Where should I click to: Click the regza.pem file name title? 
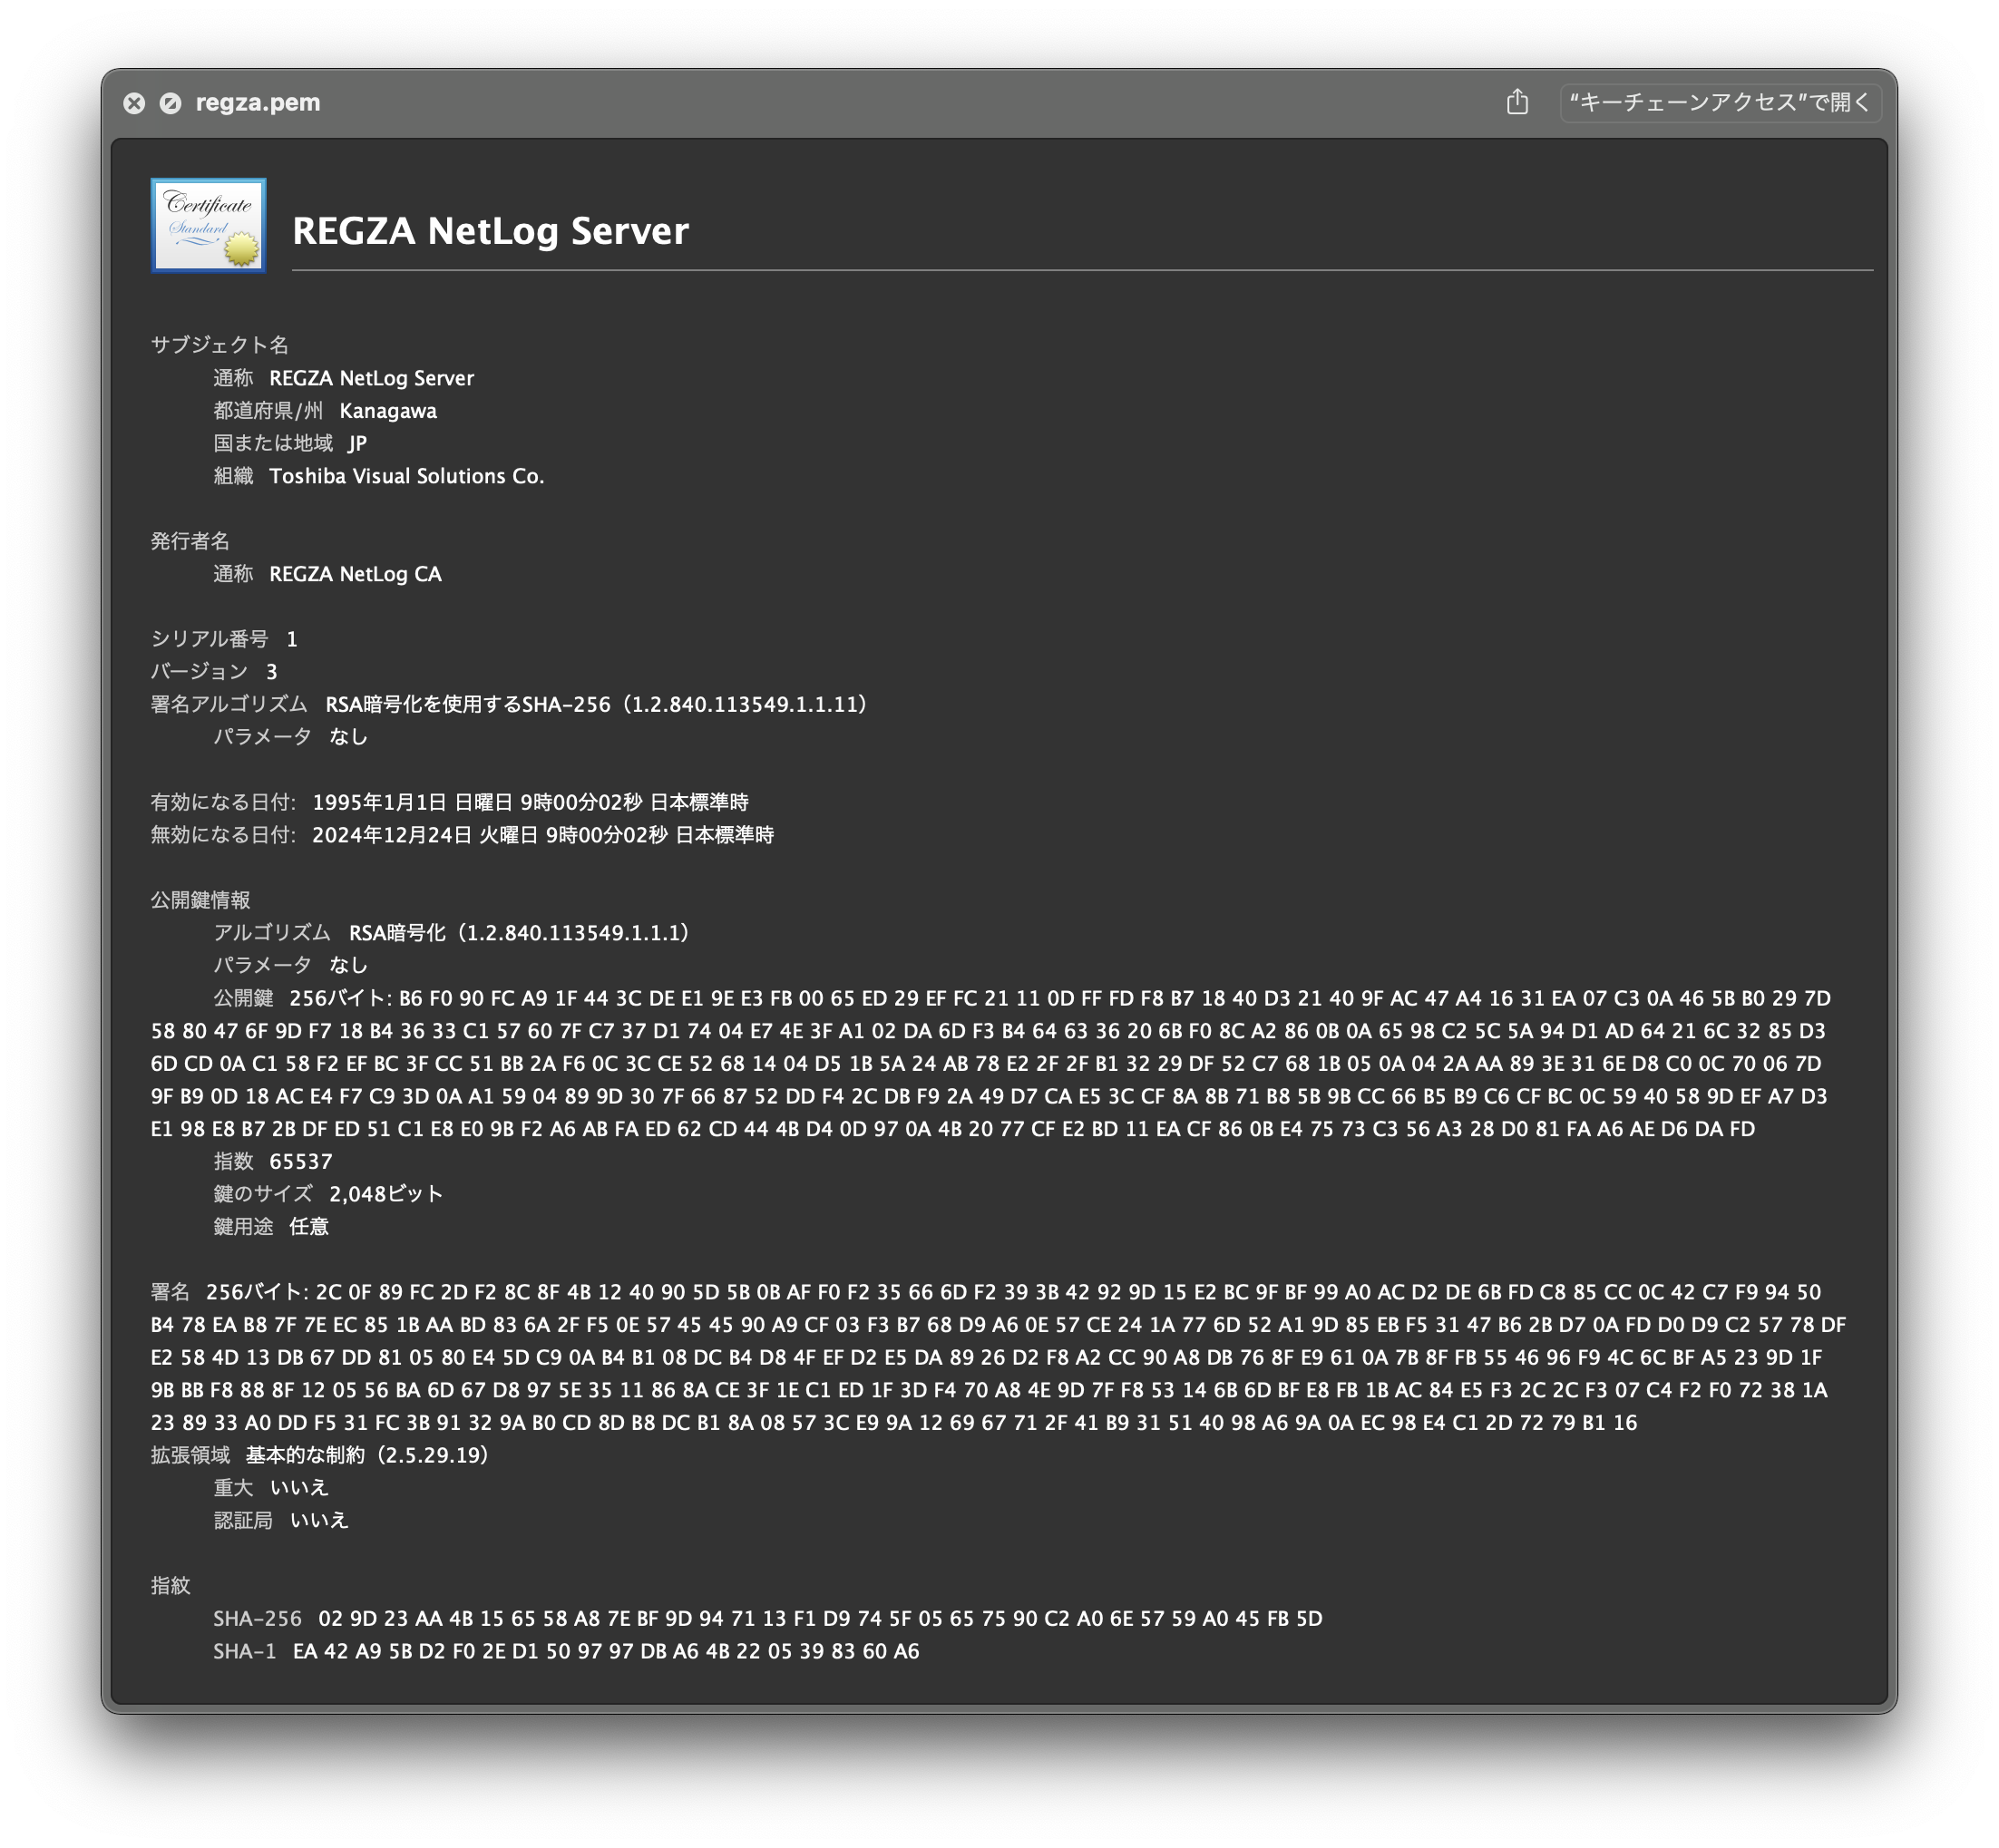coord(258,102)
